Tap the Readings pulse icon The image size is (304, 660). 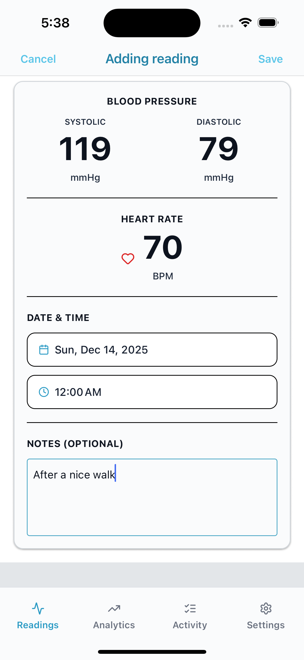(38, 608)
